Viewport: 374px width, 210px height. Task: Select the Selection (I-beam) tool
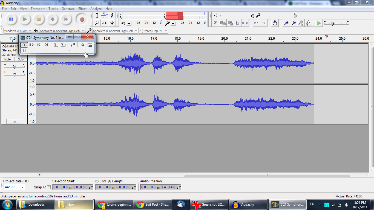click(x=97, y=16)
